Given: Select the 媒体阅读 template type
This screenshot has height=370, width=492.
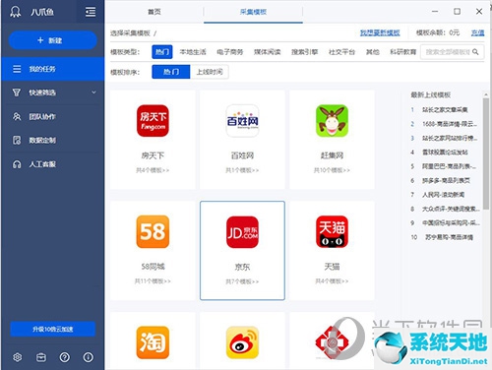Looking at the screenshot, I should tap(267, 52).
